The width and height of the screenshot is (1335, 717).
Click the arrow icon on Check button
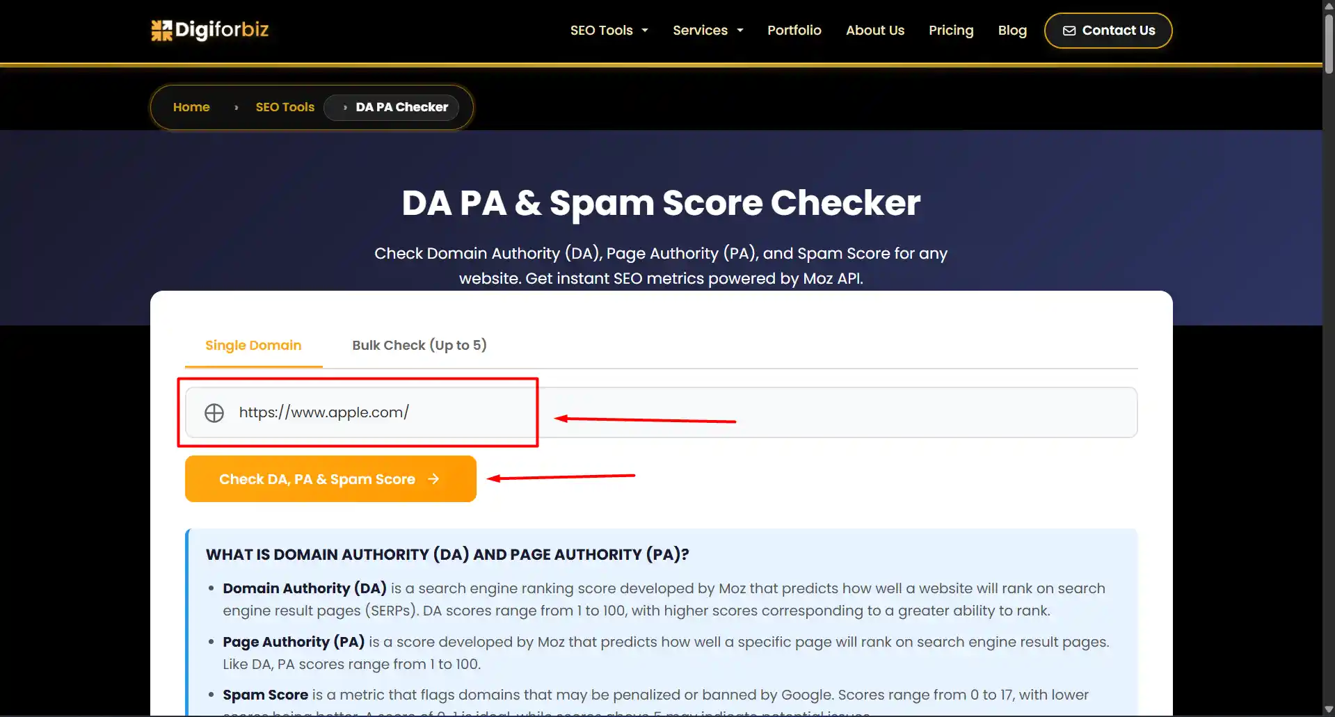tap(433, 479)
